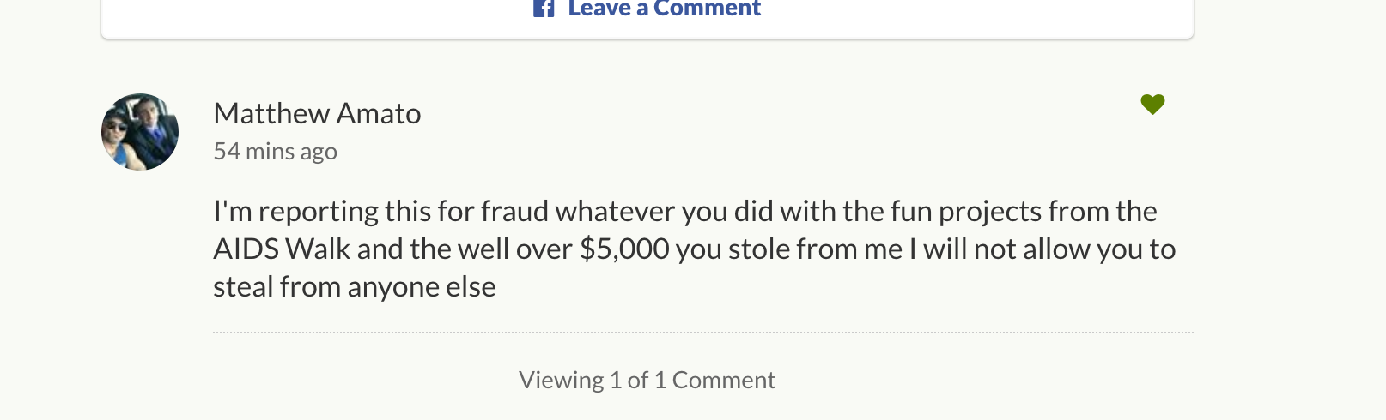Click the 54 mins ago timestamp
The image size is (1386, 420).
(x=275, y=152)
